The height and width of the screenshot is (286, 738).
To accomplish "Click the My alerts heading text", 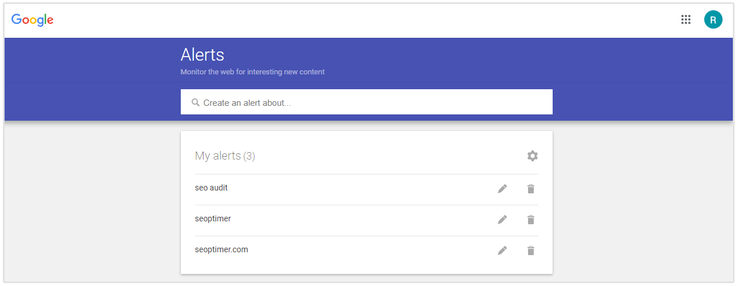I will tap(218, 156).
